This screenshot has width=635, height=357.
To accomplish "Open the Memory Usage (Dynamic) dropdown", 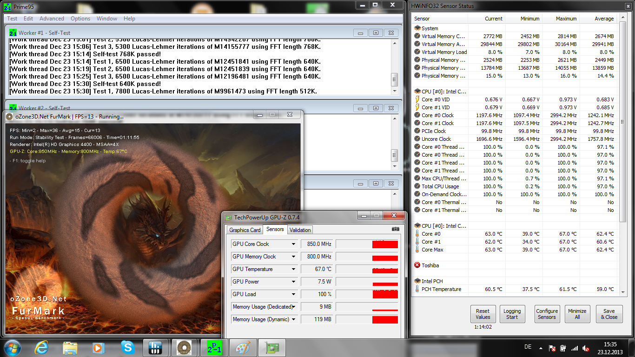I will click(294, 319).
